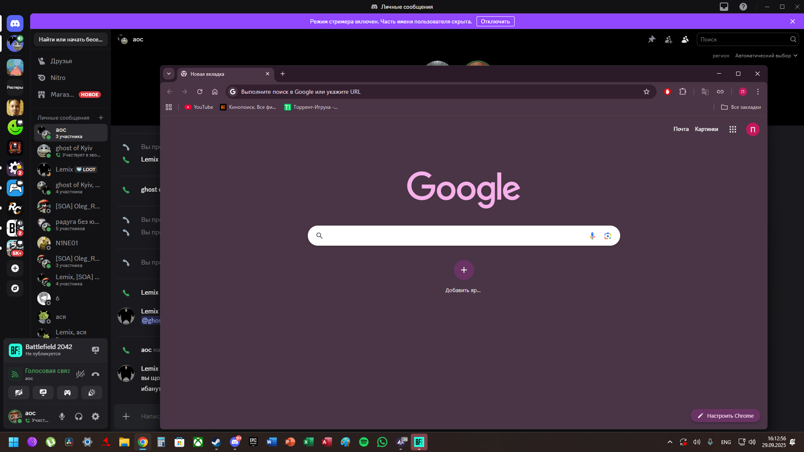Open the red adblock extension icon
804x452 pixels.
667,92
